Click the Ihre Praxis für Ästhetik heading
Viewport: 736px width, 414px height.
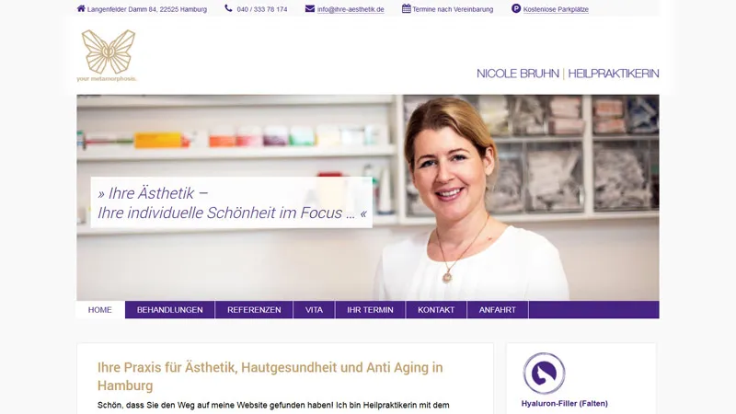click(x=270, y=376)
